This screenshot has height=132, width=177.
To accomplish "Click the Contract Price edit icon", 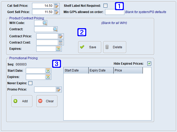I will tap(60, 36).
